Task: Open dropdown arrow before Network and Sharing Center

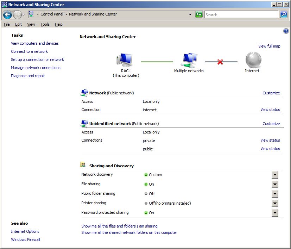Action: (66, 14)
